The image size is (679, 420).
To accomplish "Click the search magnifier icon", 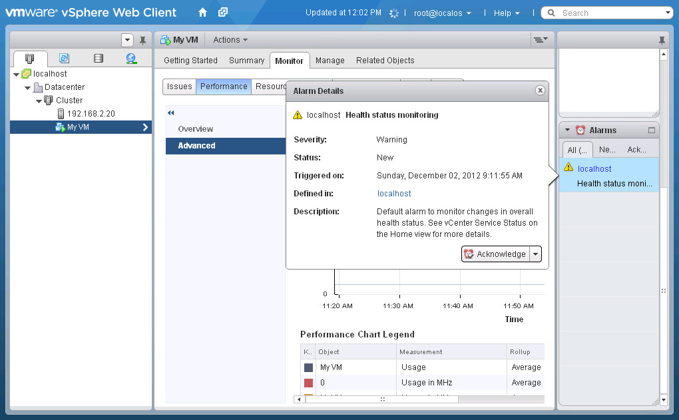I will [551, 13].
